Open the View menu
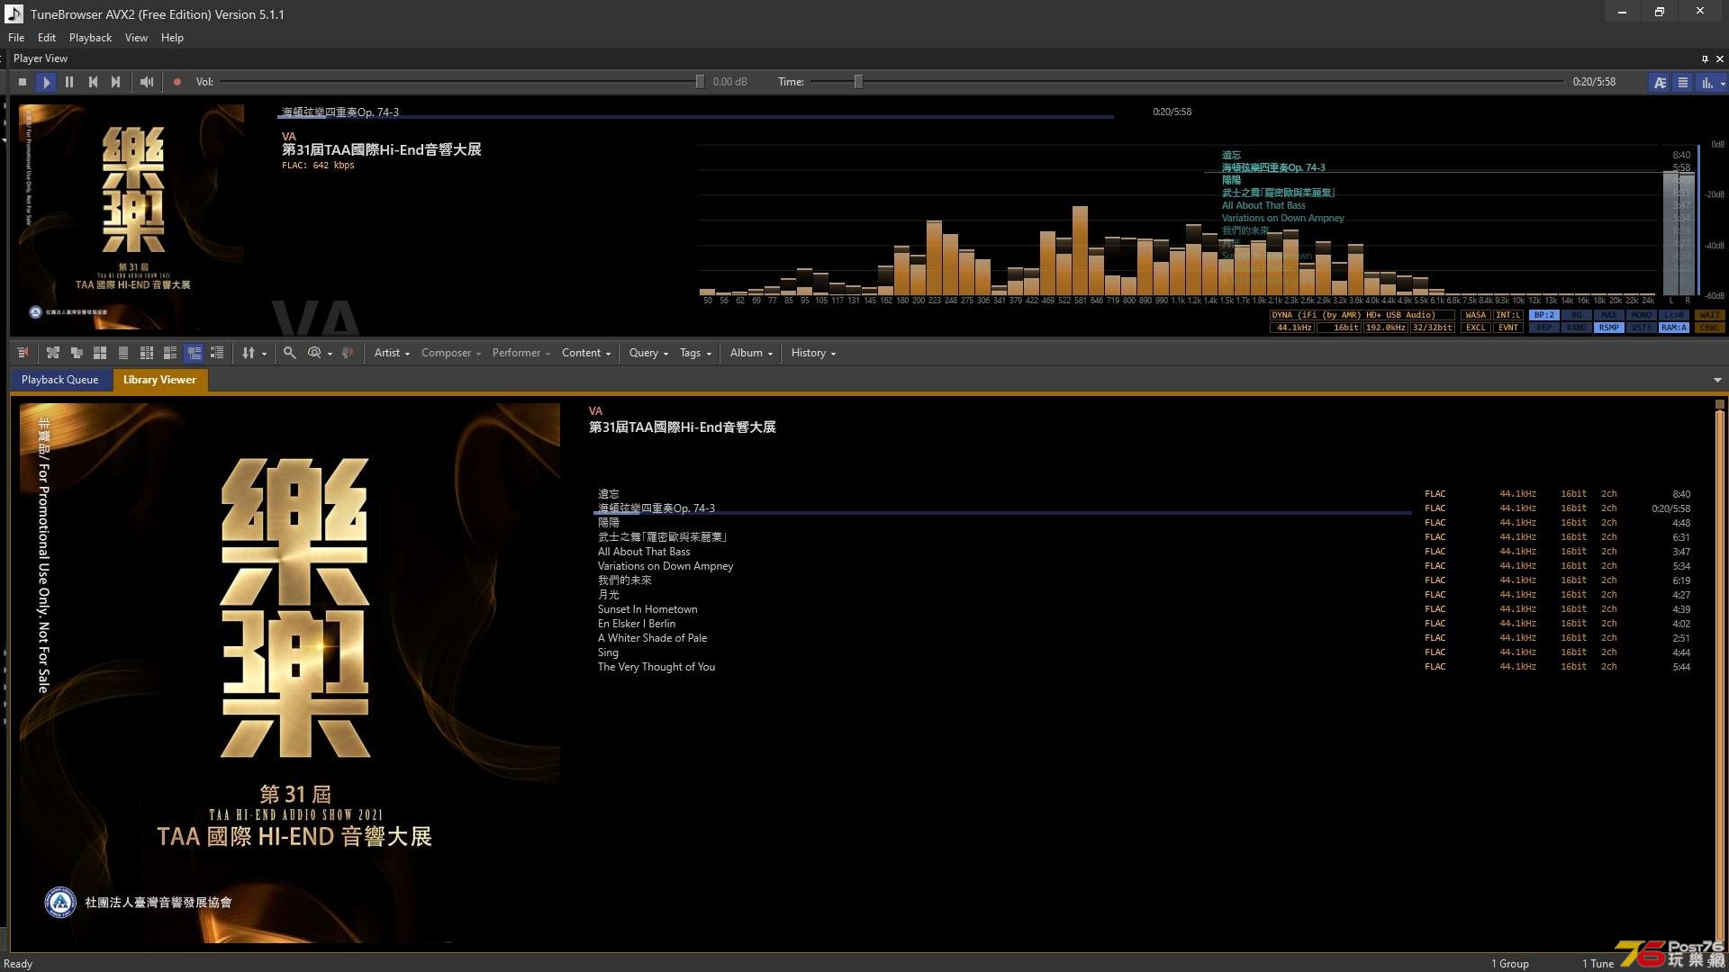Viewport: 1729px width, 972px height. click(x=136, y=38)
